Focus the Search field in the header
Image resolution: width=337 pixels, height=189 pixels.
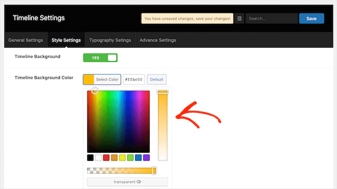[272, 19]
